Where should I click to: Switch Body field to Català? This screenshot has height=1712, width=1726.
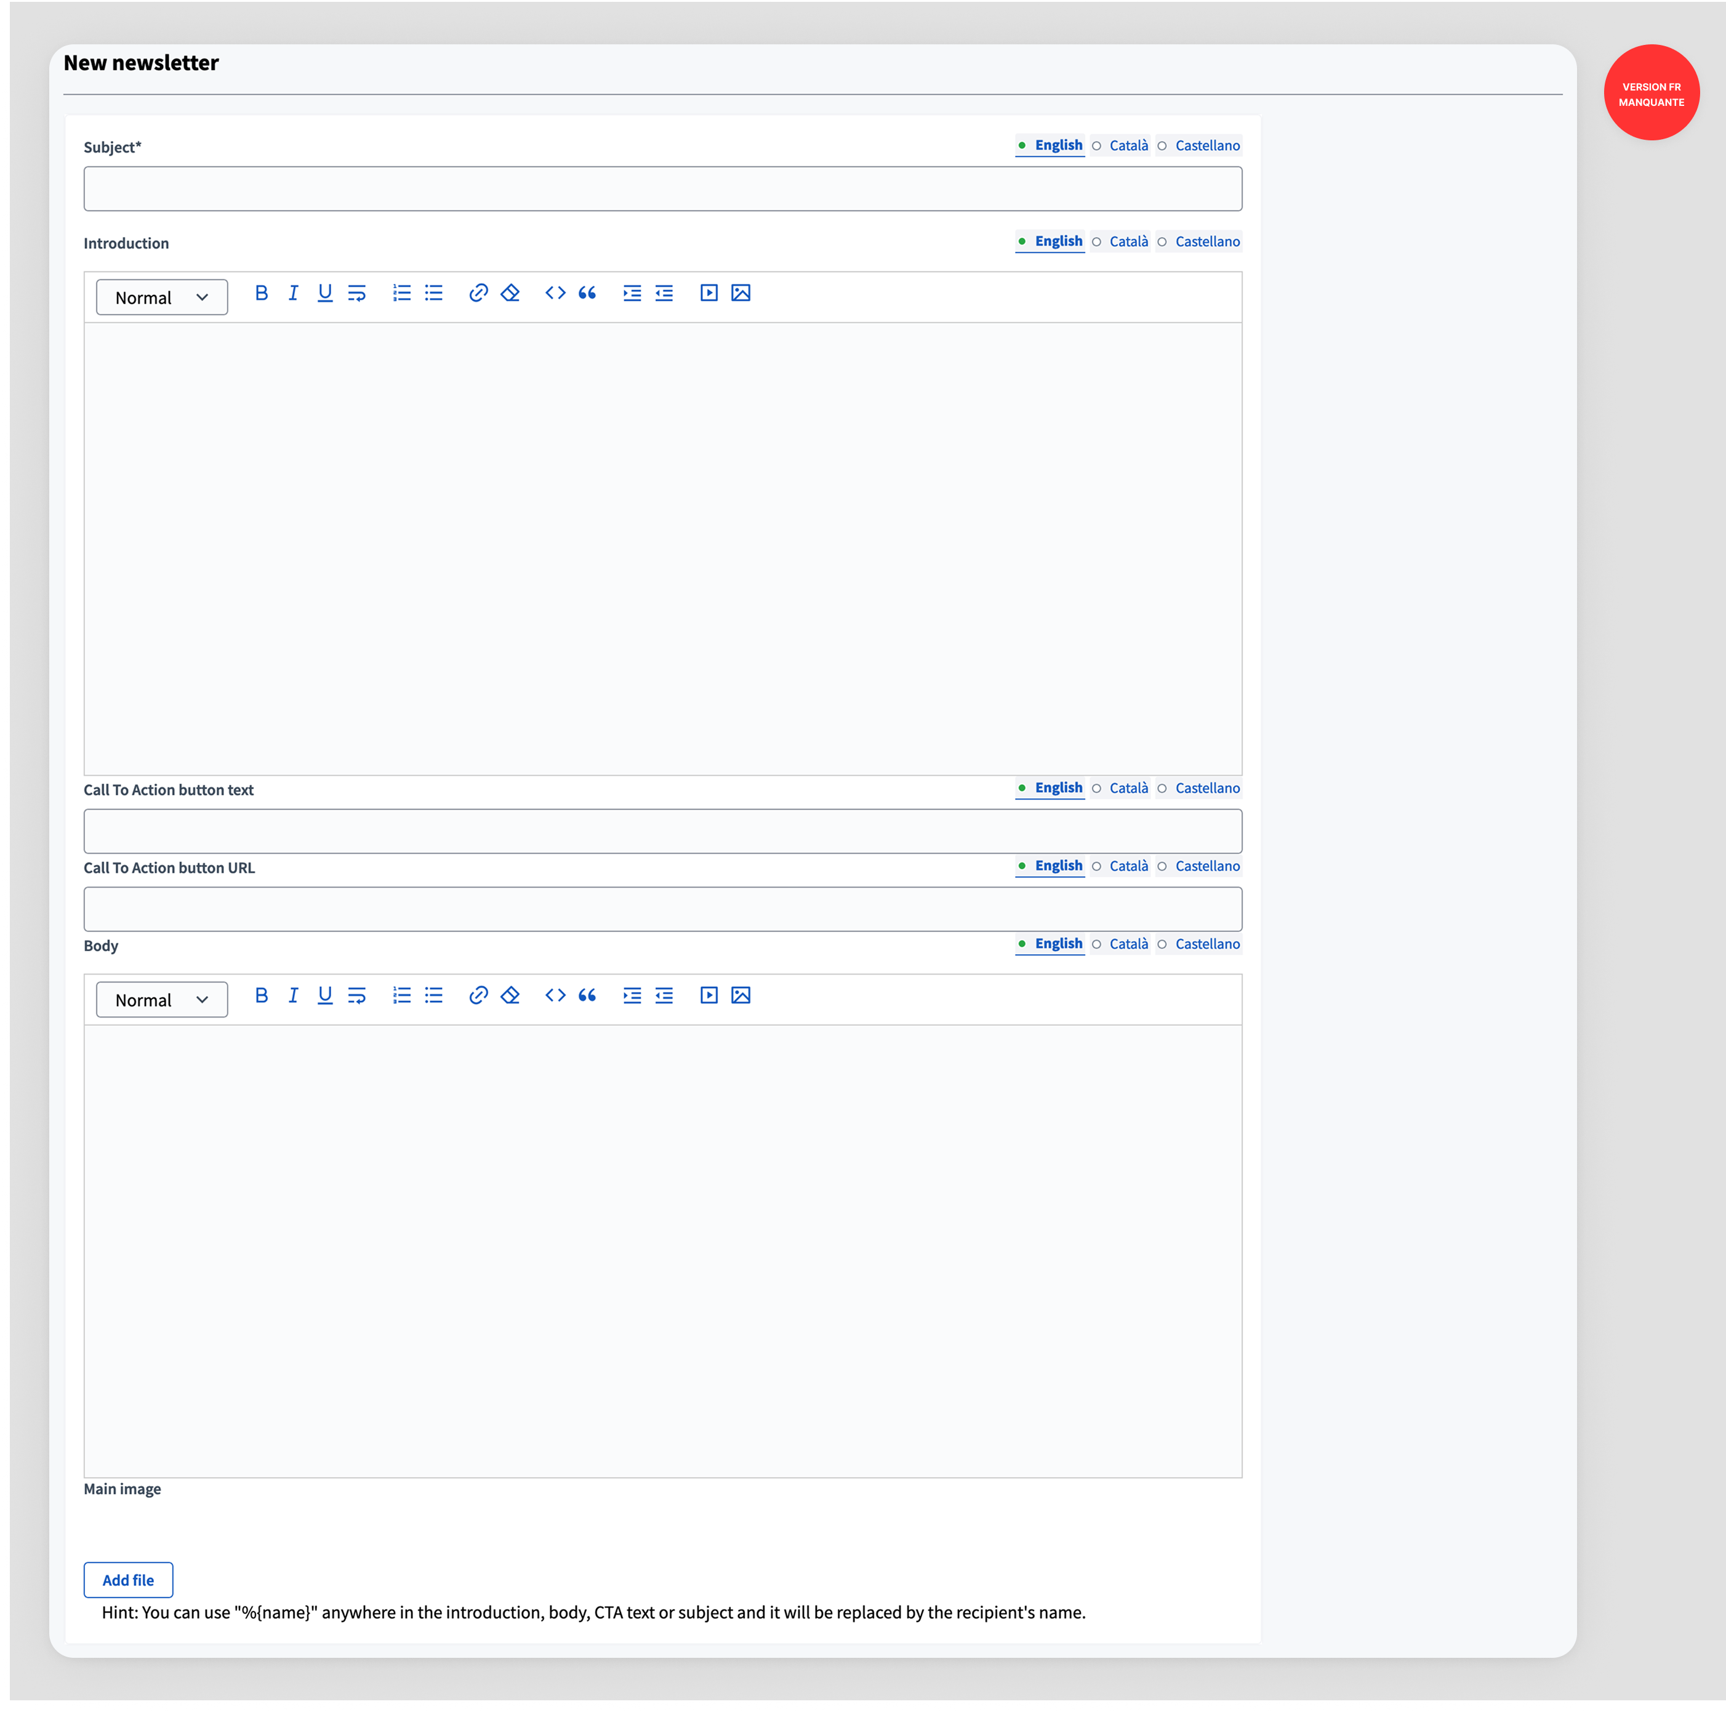[1120, 944]
